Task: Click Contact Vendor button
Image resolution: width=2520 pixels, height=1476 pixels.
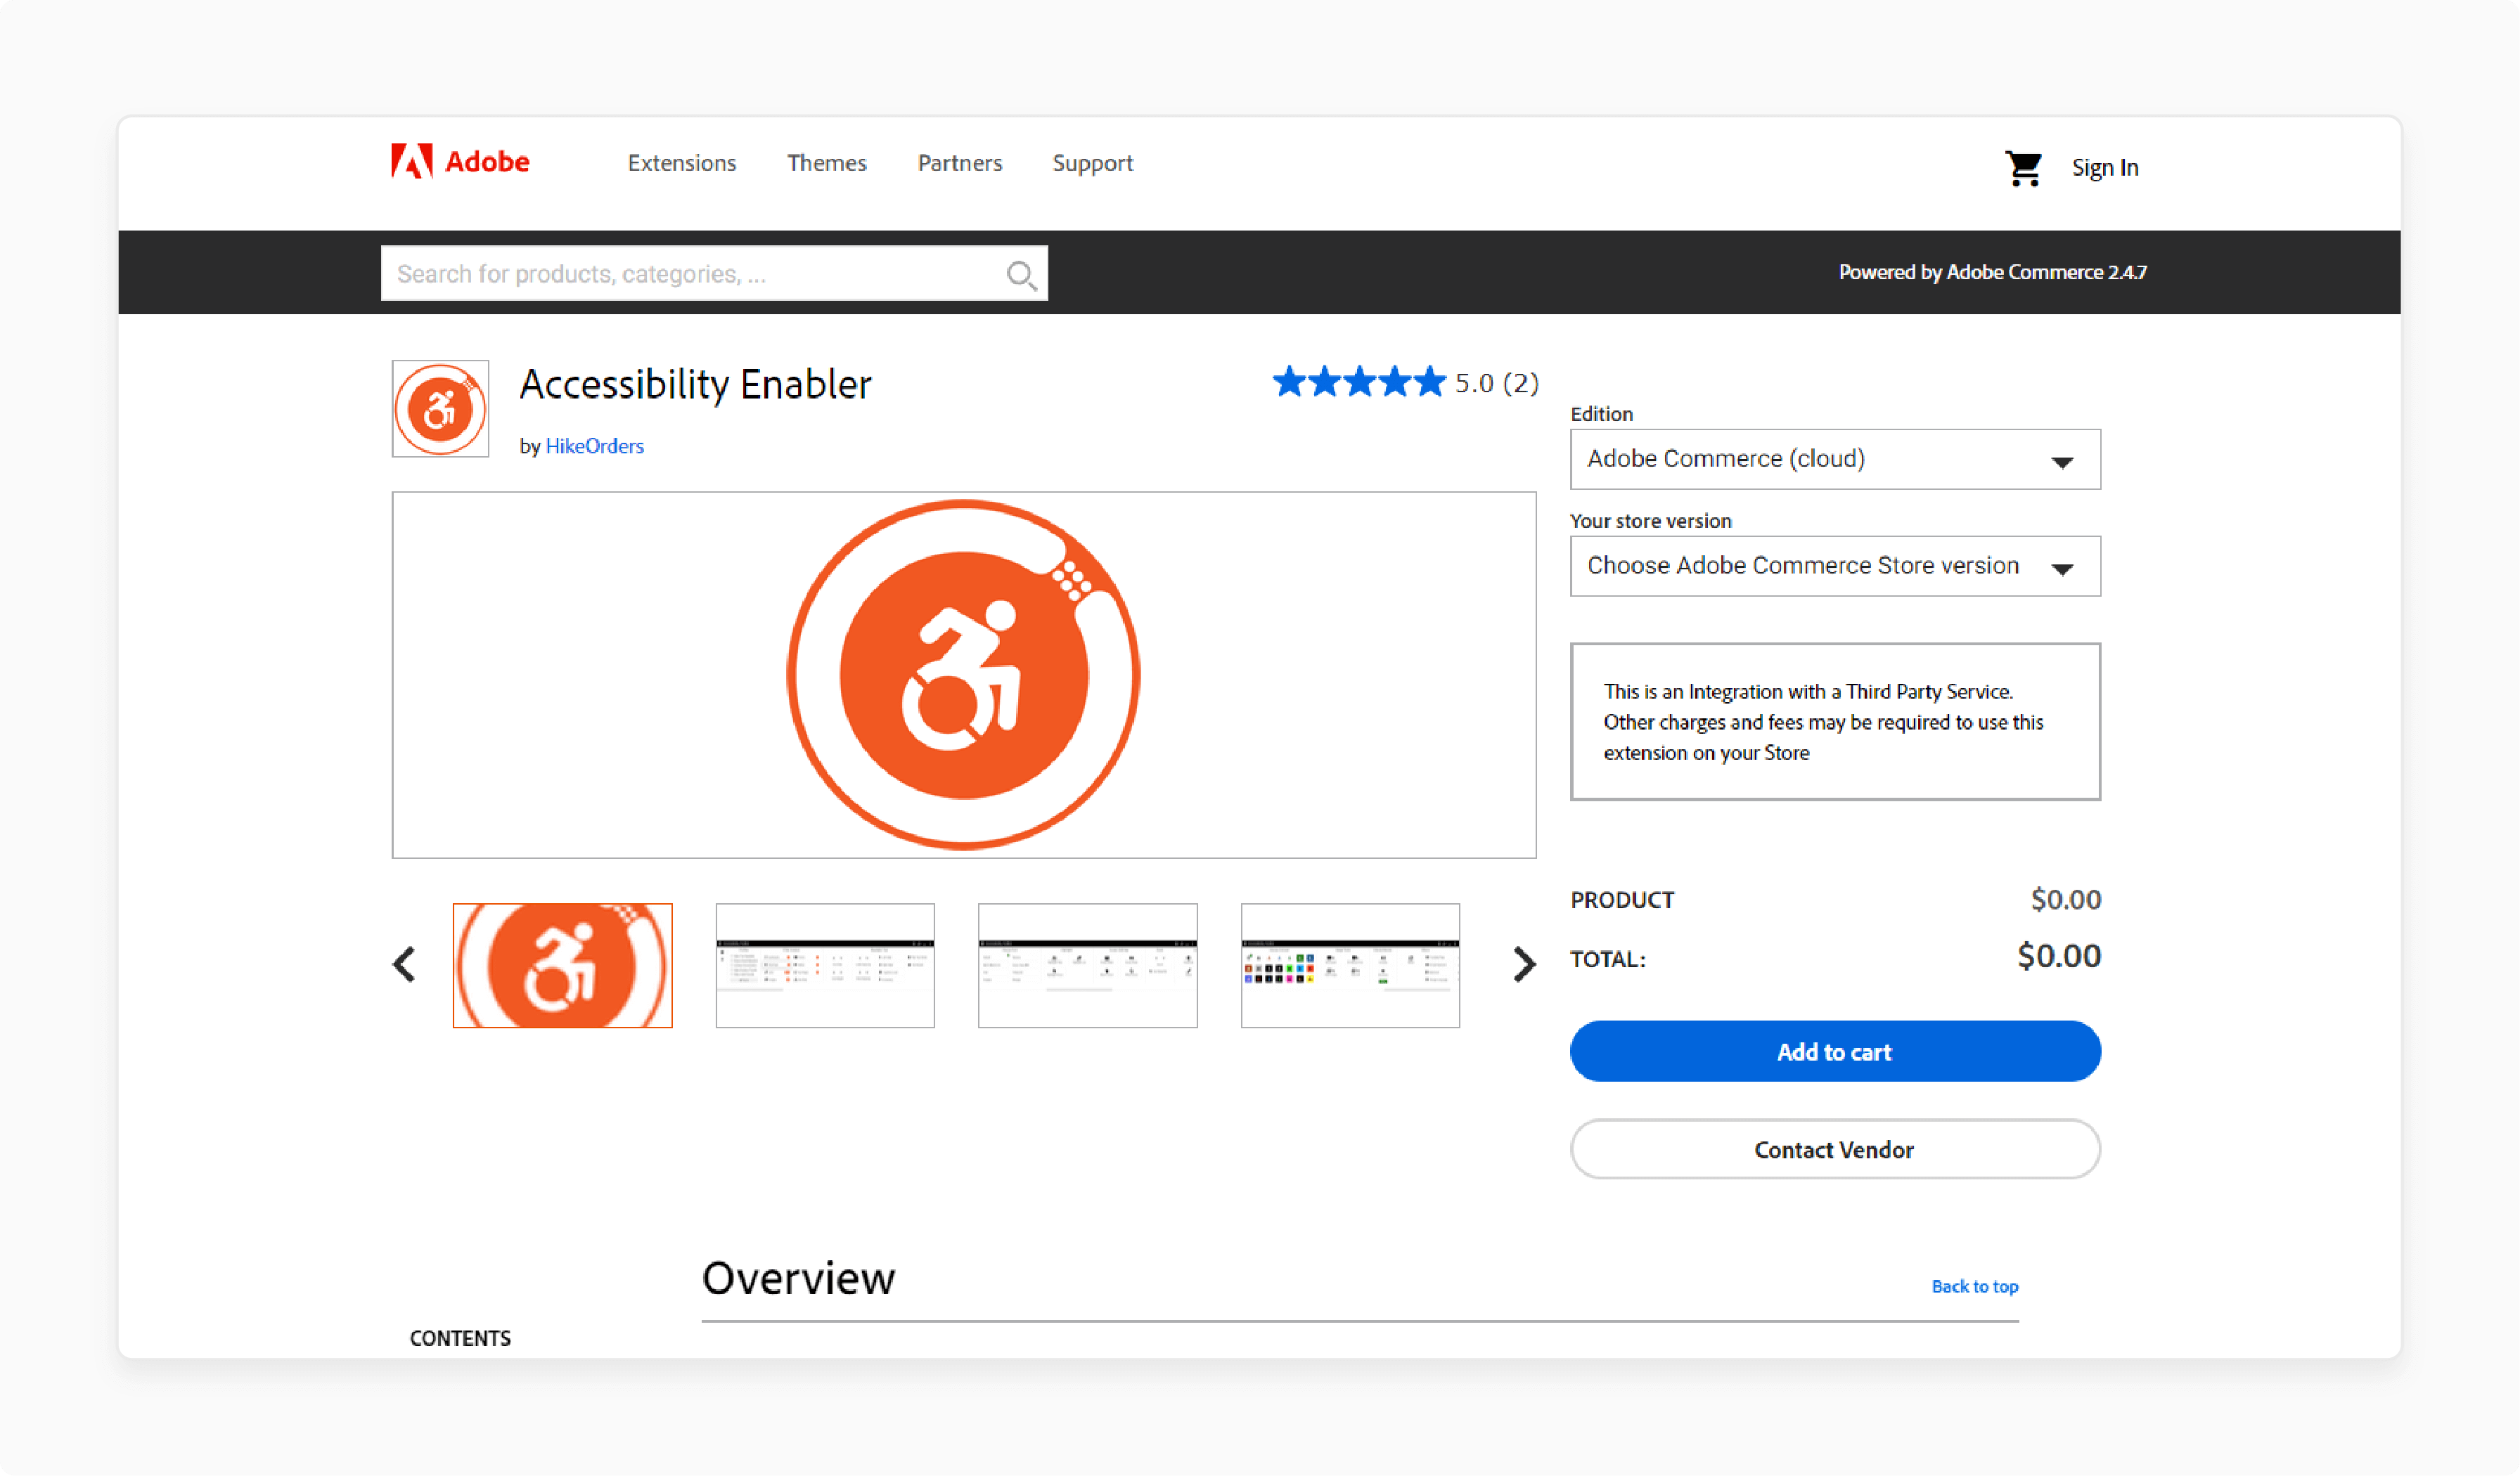Action: tap(1834, 1149)
